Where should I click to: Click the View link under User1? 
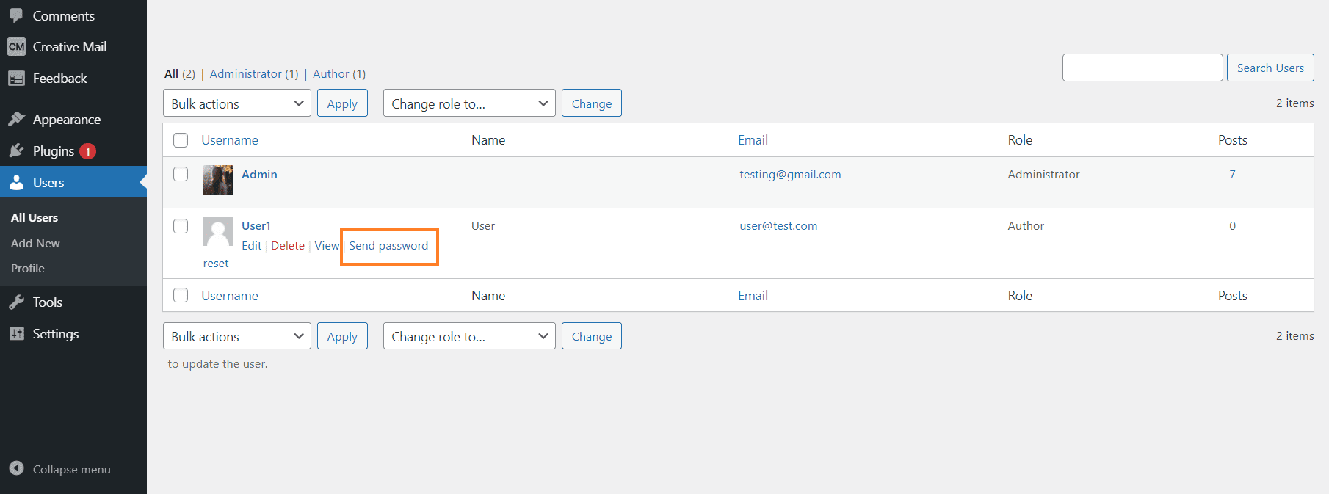click(327, 245)
